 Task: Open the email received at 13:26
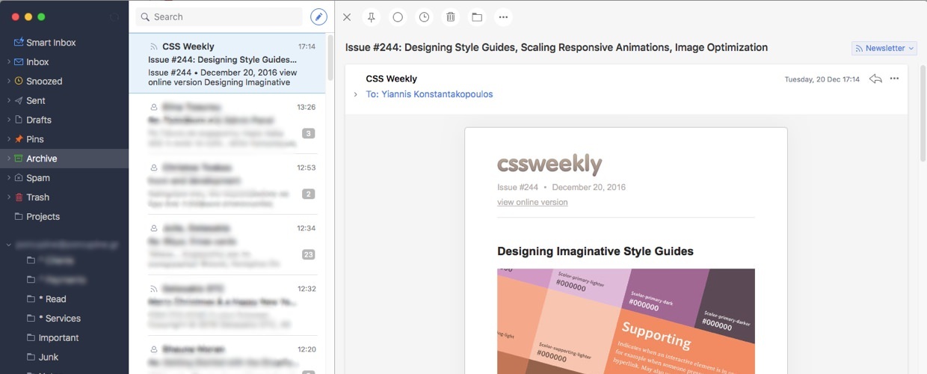pyautogui.click(x=227, y=123)
